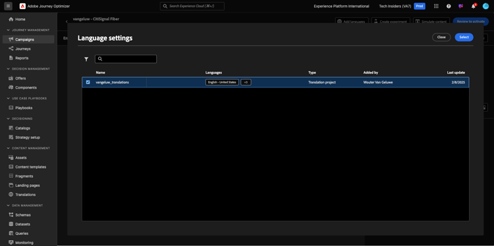Click the Languages column header

(213, 72)
